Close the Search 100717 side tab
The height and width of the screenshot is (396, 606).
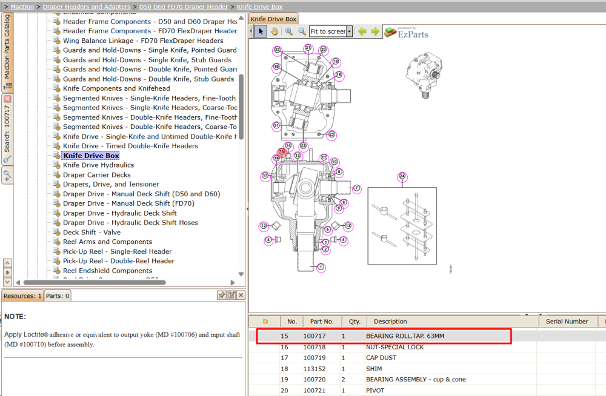point(7,99)
